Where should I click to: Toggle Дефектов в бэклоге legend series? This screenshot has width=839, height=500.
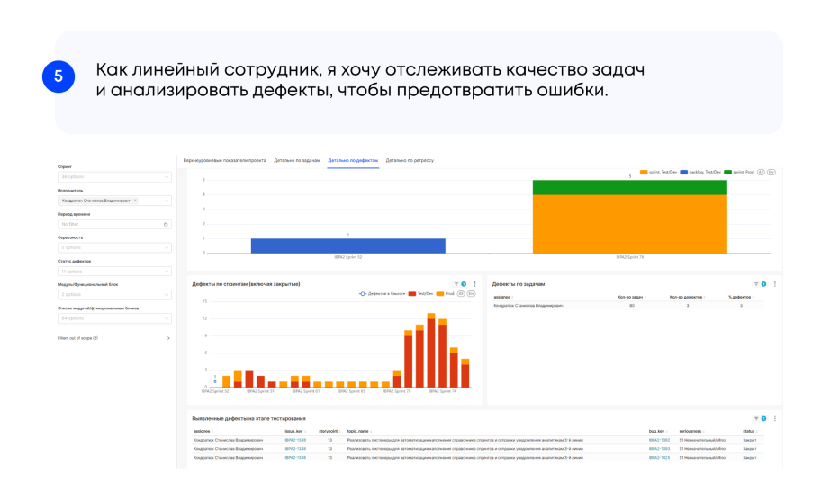click(382, 293)
